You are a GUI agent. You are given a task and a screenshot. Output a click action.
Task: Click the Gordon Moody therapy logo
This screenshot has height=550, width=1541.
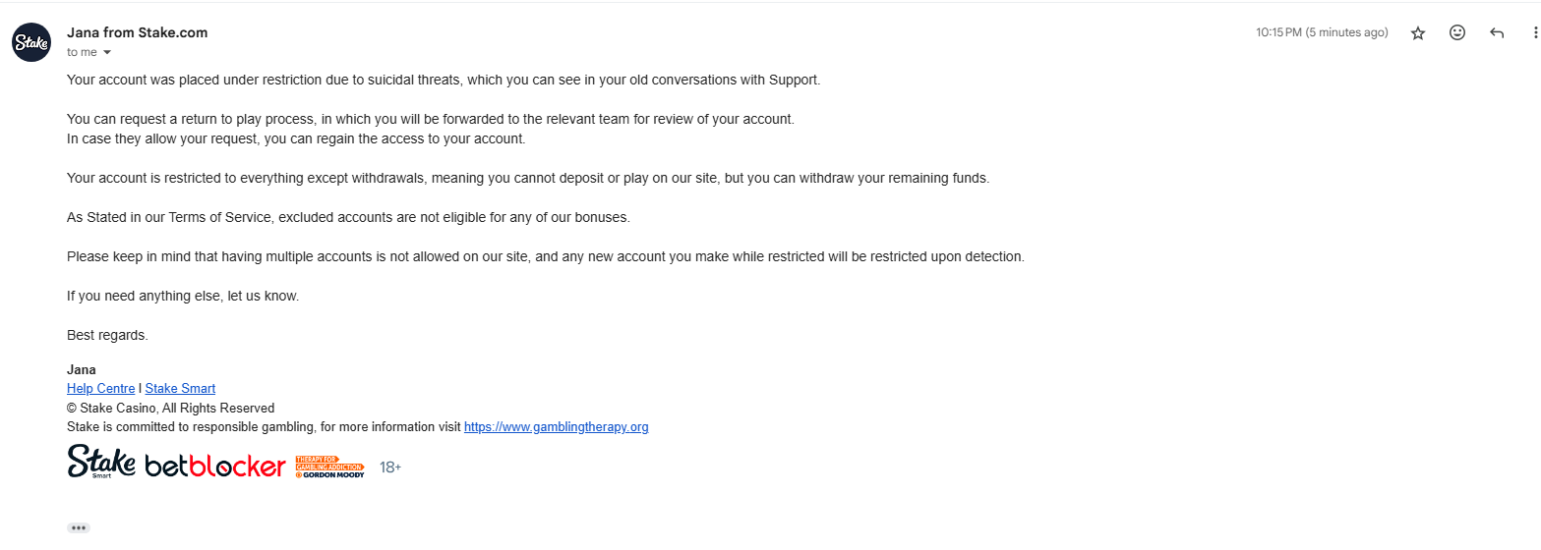click(x=329, y=467)
